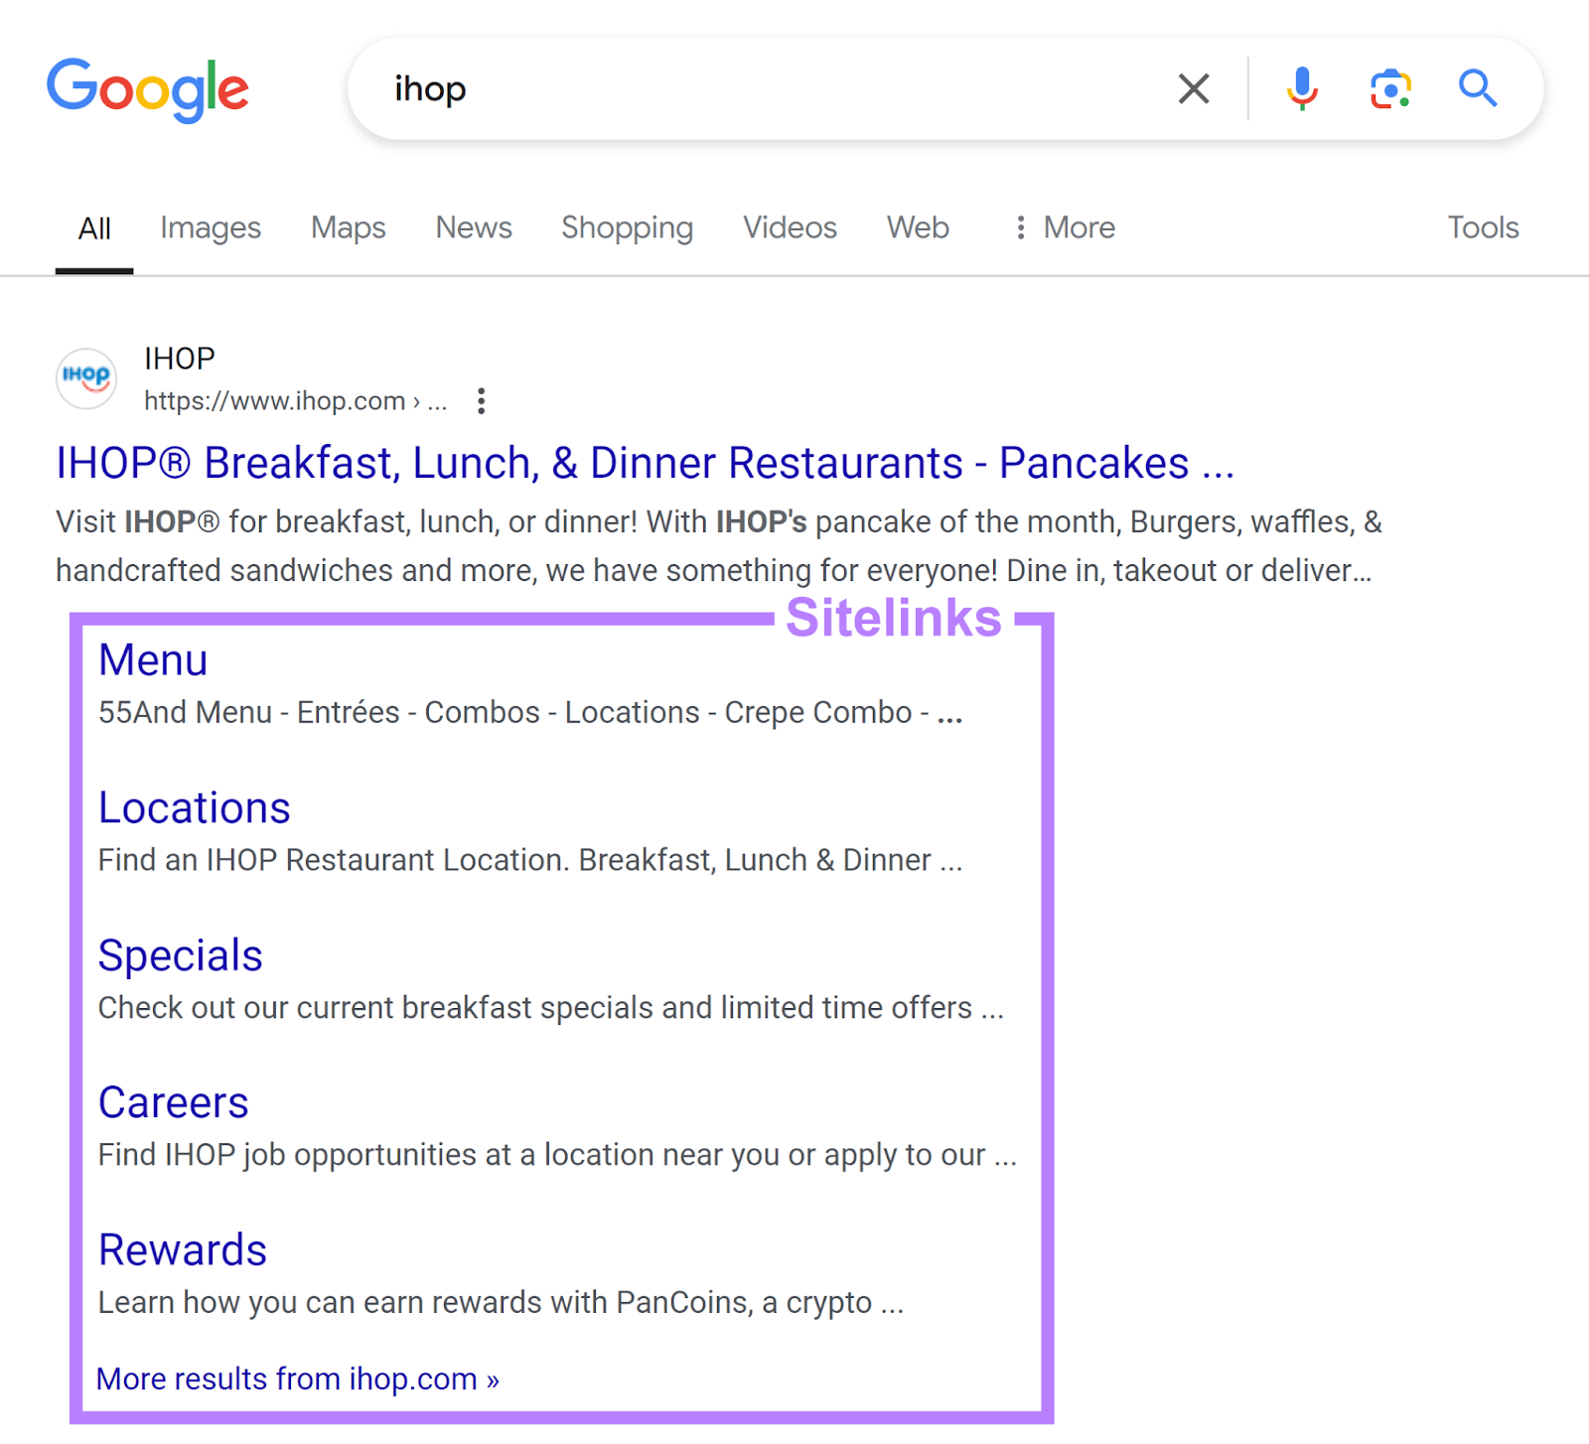The width and height of the screenshot is (1589, 1444).
Task: Clear the search query using the X icon
Action: (x=1193, y=88)
